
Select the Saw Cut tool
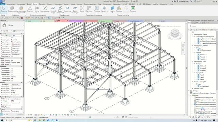97,9
